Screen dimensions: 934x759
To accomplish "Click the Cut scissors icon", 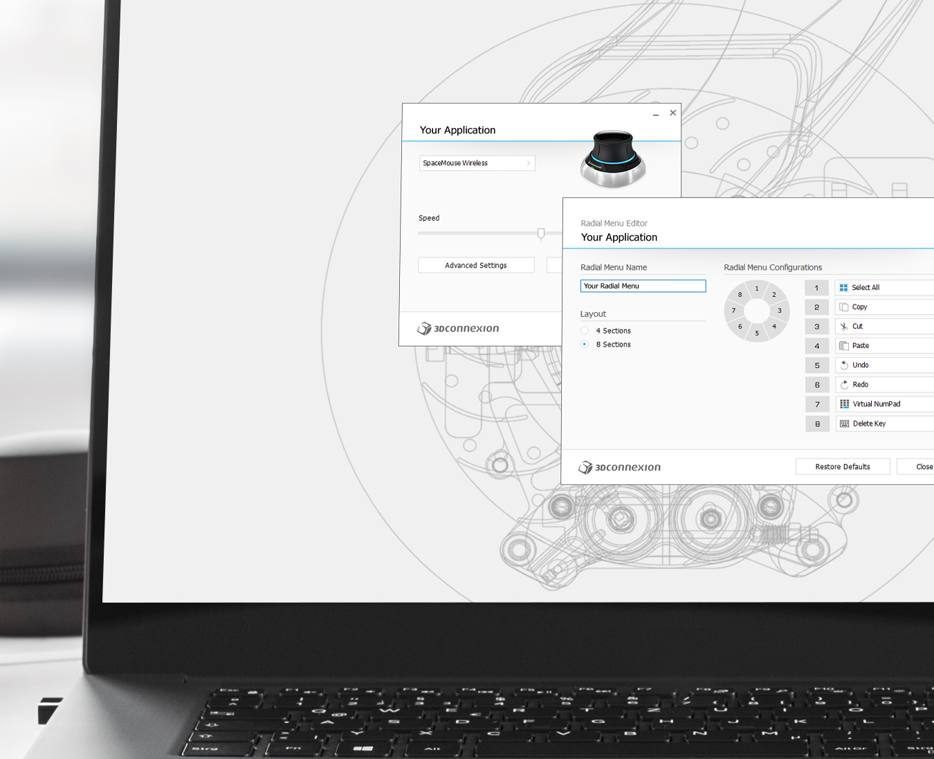I will point(843,327).
